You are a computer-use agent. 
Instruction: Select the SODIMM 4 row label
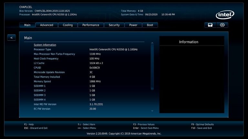click(x=39, y=100)
